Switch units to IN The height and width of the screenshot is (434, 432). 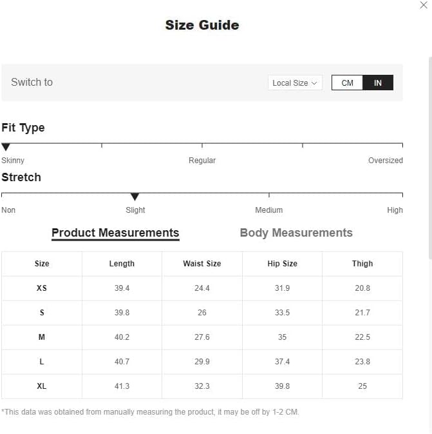click(x=378, y=83)
